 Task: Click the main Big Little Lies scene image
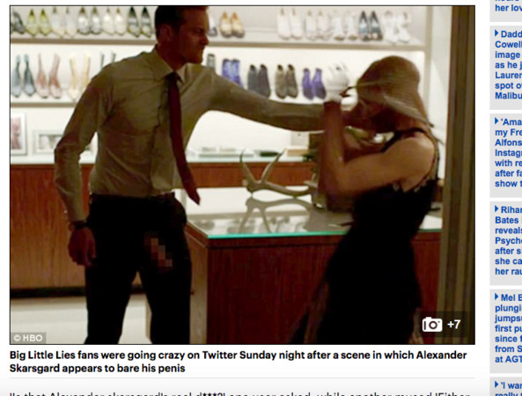tap(242, 175)
